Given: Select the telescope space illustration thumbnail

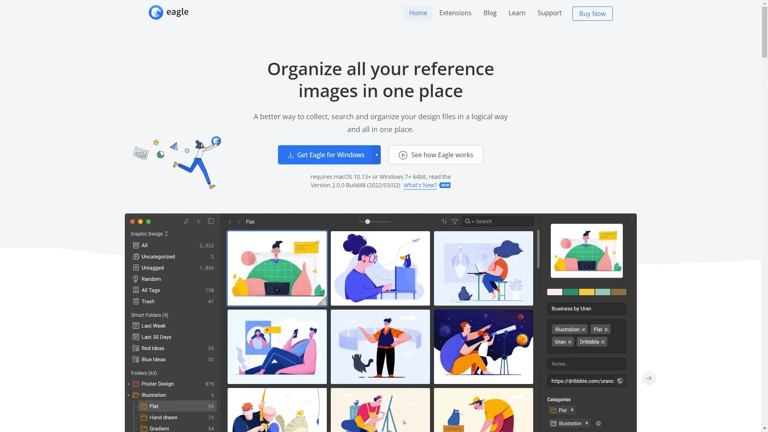Looking at the screenshot, I should click(484, 347).
